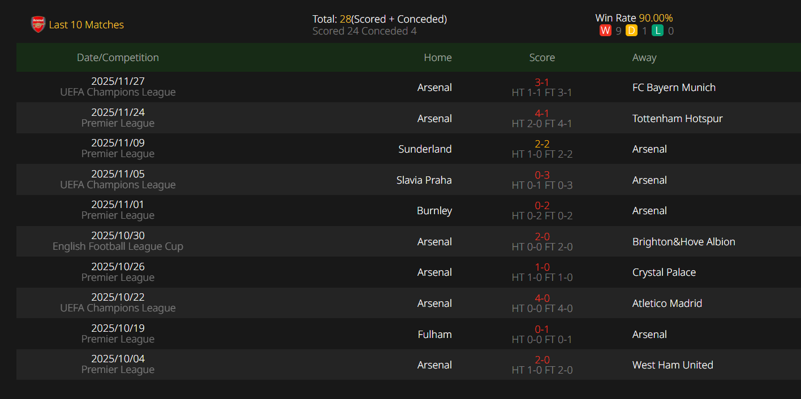Click the Arsenal club crest icon

(x=38, y=25)
